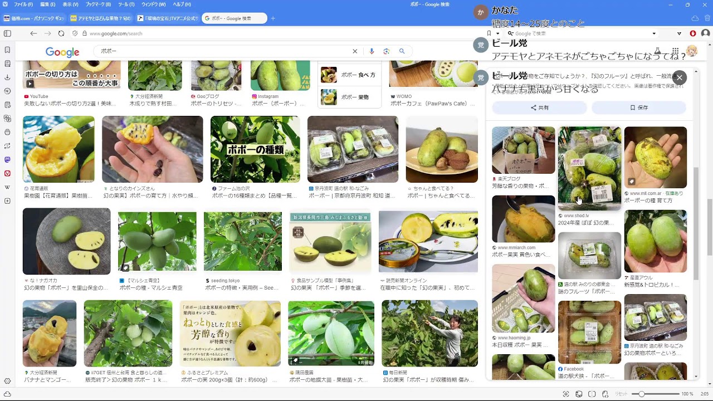The image size is (713, 401).
Task: Toggle the Vivaldi side panel
Action: point(7,33)
